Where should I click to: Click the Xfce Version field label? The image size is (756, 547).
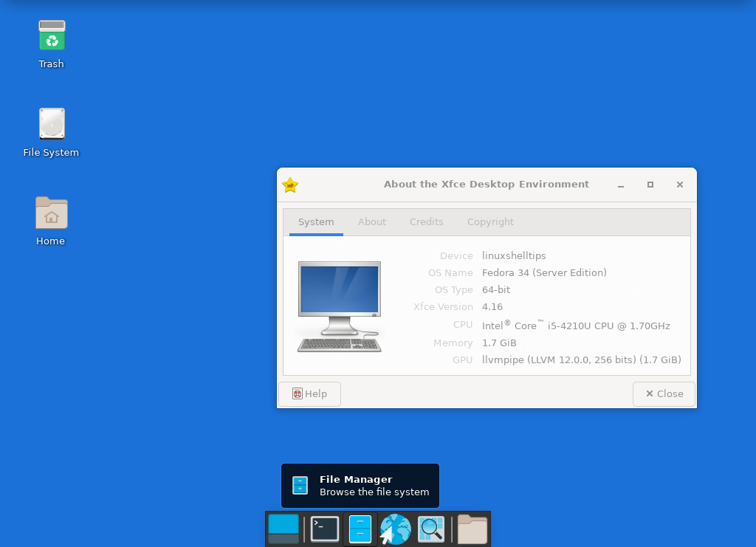[443, 306]
